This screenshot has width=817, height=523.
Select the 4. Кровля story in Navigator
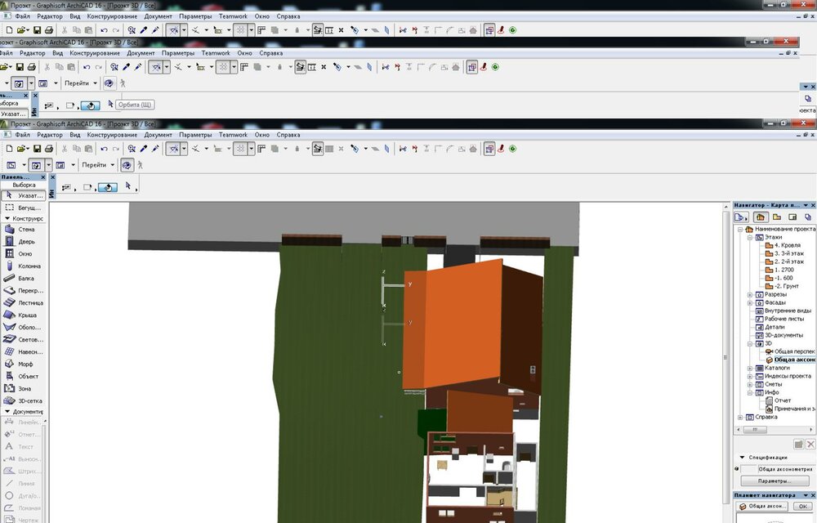[784, 245]
